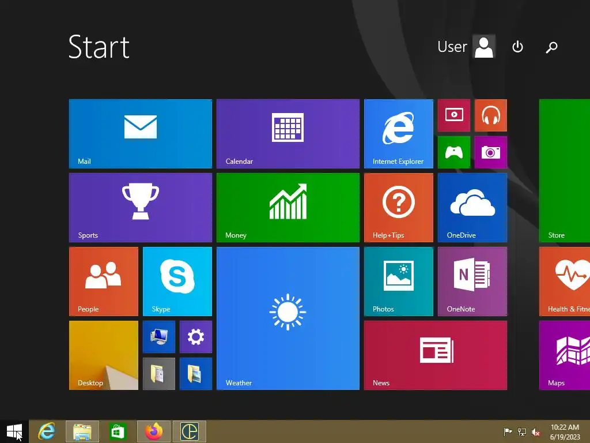Screen dimensions: 590x443
Task: Open the Sports tile
Action: (x=141, y=208)
